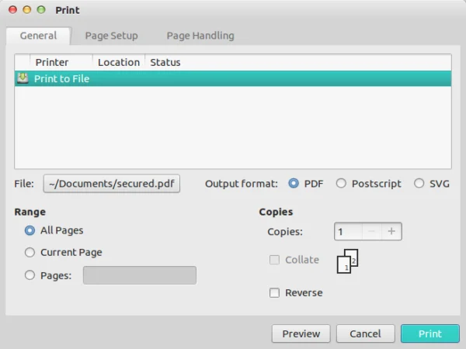This screenshot has height=349, width=466.
Task: Click the Pages range input field
Action: point(140,275)
